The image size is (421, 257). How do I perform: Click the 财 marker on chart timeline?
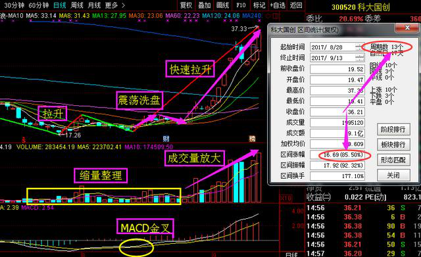(x=166, y=139)
